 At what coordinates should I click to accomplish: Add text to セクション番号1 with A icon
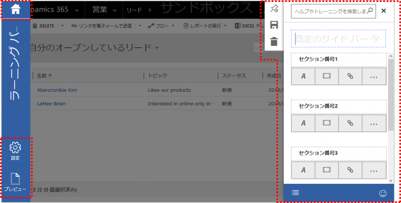tap(303, 76)
